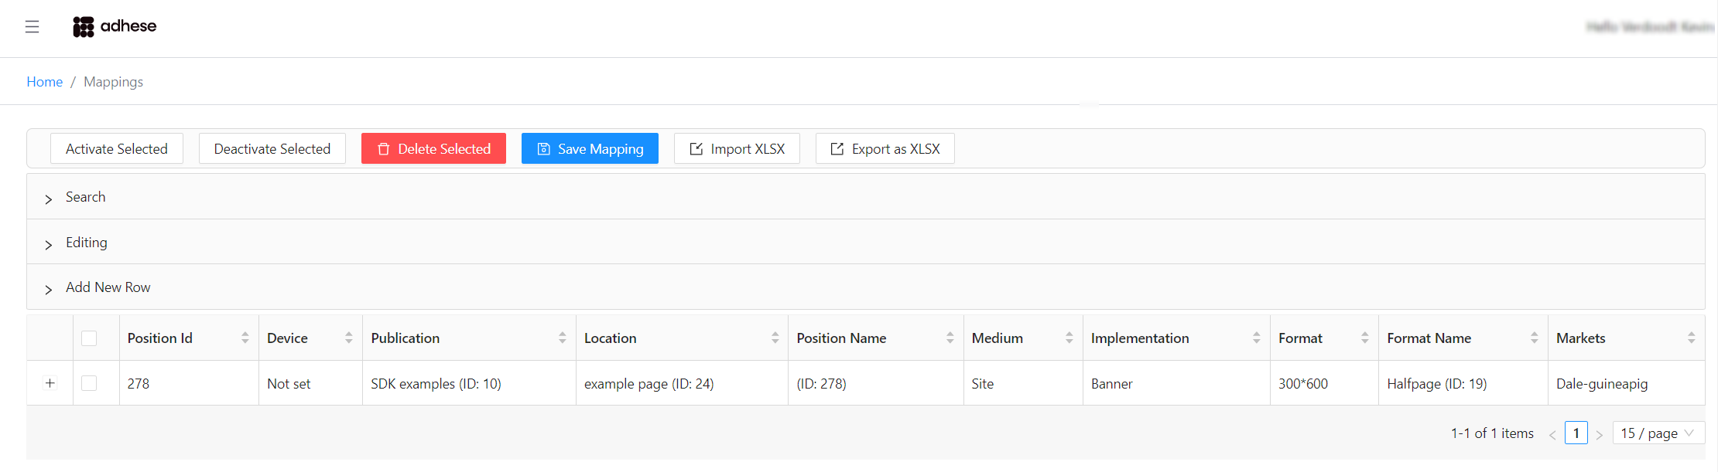
Task: Click Export as XLSX button
Action: tap(885, 148)
